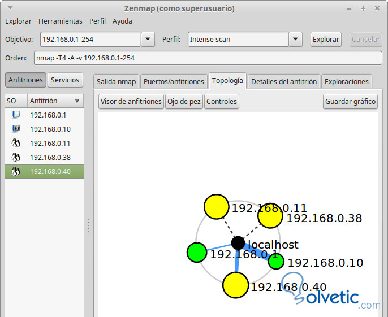The image size is (388, 317).
Task: Switch to the Salida nmap tab
Action: [117, 81]
